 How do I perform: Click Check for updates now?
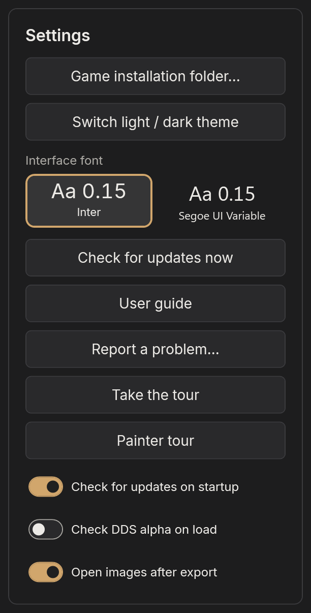coord(155,258)
